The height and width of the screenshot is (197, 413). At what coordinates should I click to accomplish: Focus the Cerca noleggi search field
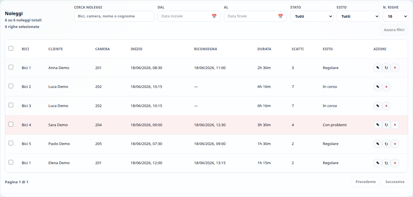[x=114, y=16]
